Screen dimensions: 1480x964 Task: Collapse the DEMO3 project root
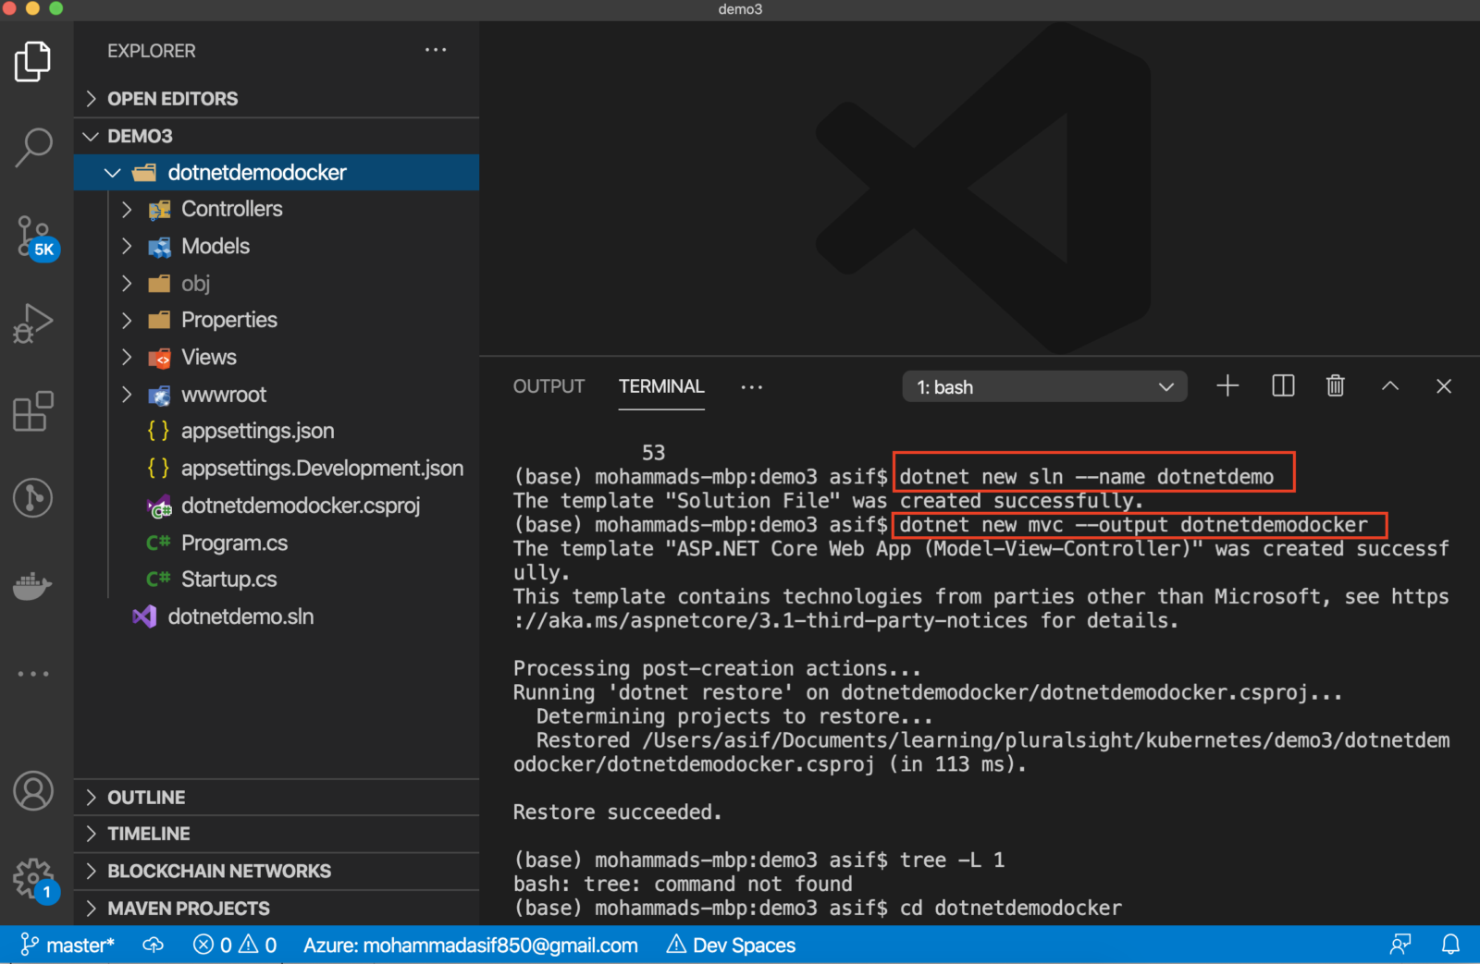(91, 136)
